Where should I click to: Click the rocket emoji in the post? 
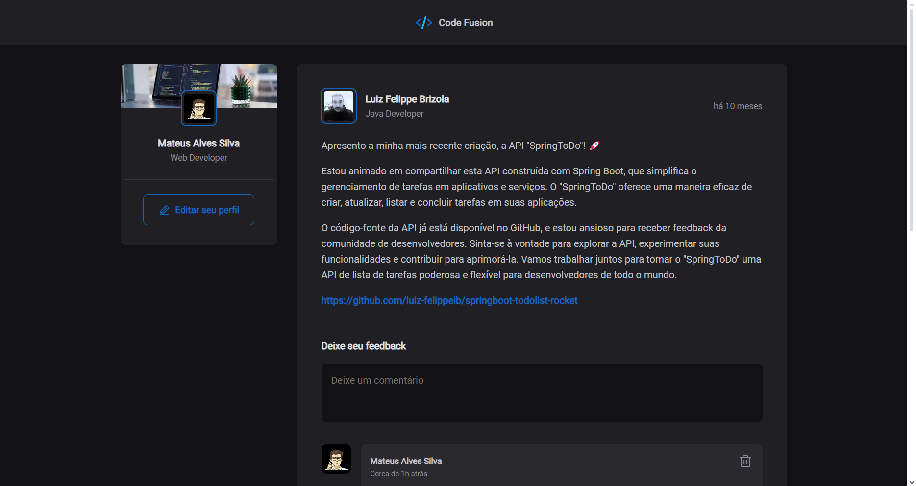pyautogui.click(x=594, y=146)
